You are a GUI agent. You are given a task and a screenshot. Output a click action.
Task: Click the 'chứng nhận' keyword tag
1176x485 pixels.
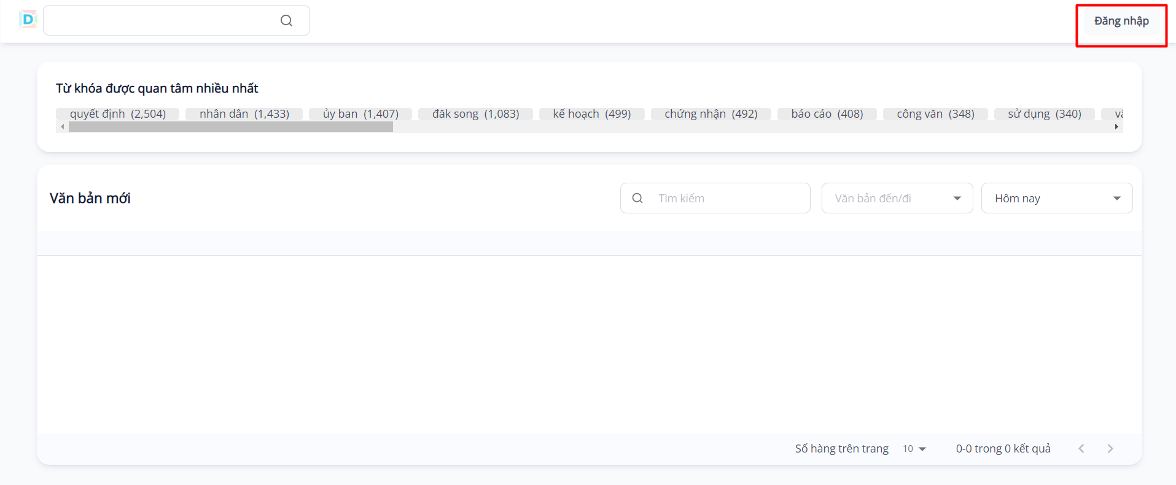pos(711,114)
